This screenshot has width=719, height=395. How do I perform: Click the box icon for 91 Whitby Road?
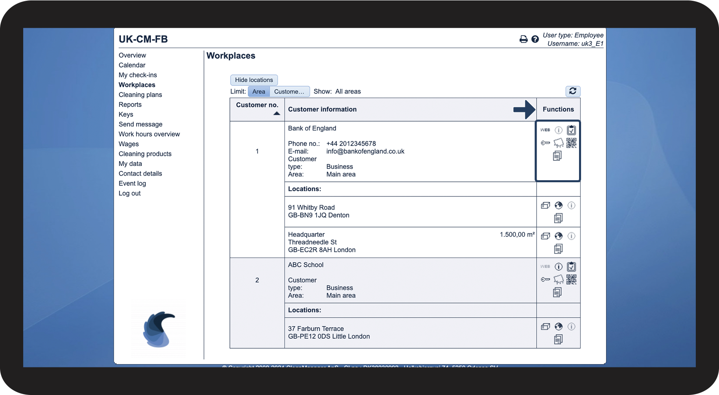(546, 205)
